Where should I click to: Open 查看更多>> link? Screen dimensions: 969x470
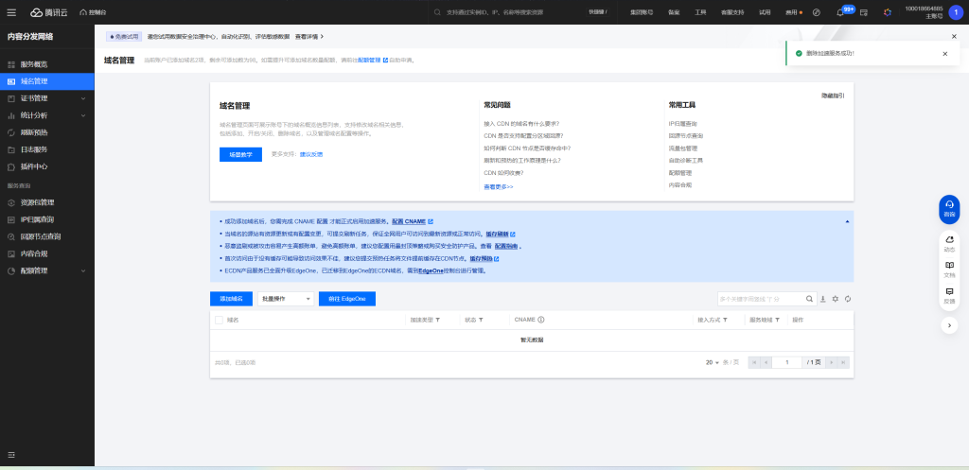499,186
